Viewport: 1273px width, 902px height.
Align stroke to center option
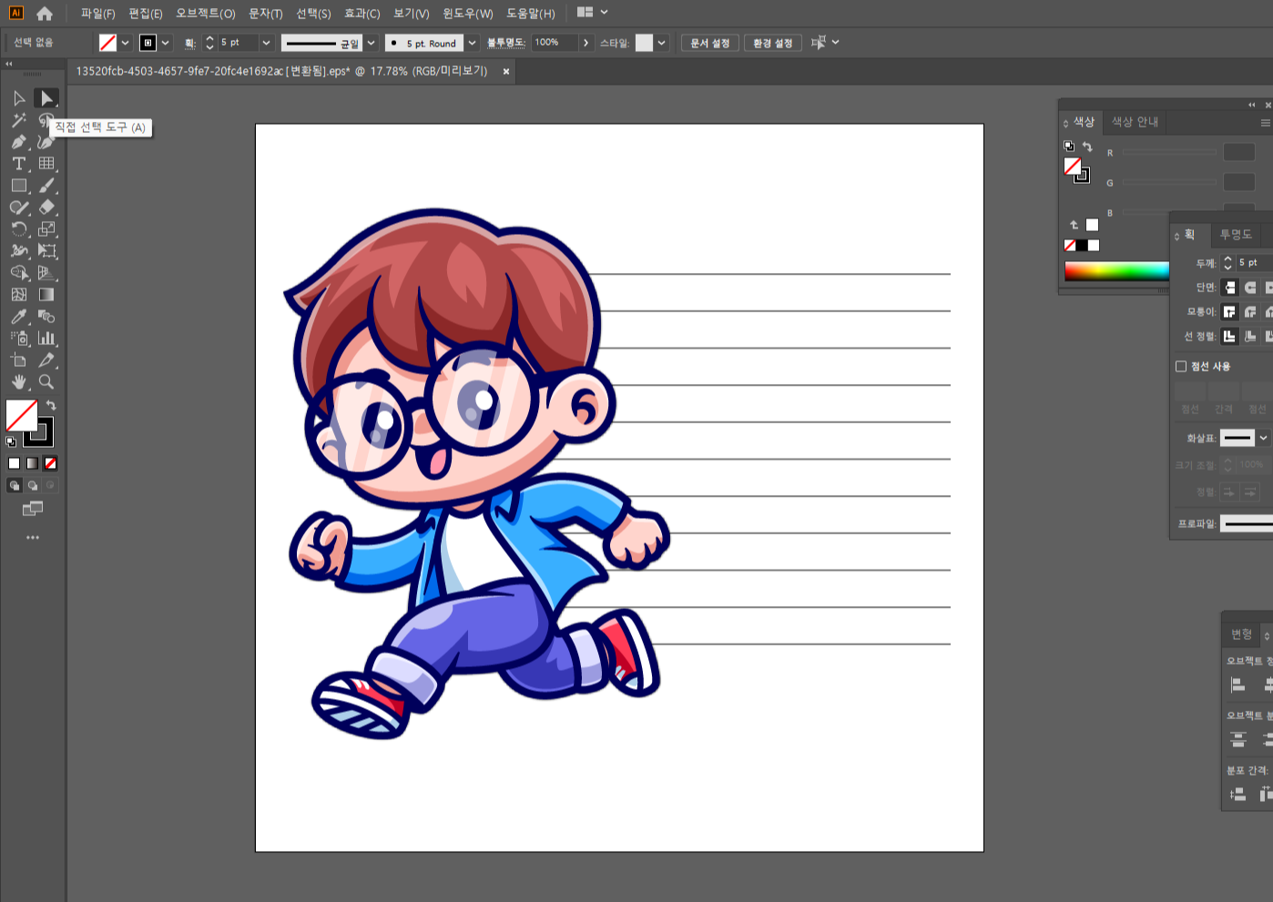[1229, 337]
